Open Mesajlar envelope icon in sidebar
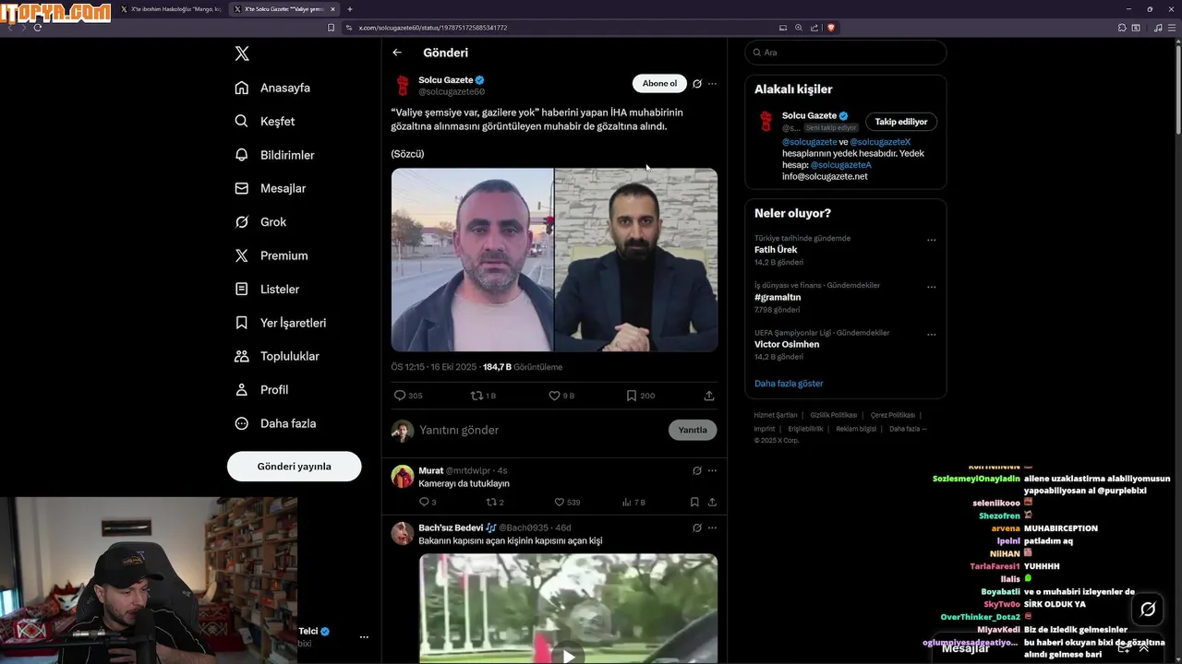This screenshot has width=1182, height=664. 242,188
